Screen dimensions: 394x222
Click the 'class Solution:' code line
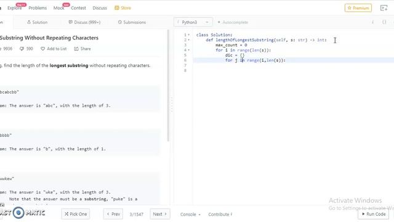[x=214, y=35]
